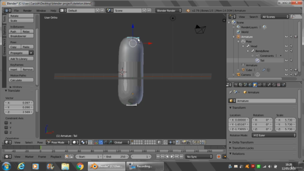Hide the BendyBone with its eye icon
The height and width of the screenshot is (171, 304).
(286, 51)
